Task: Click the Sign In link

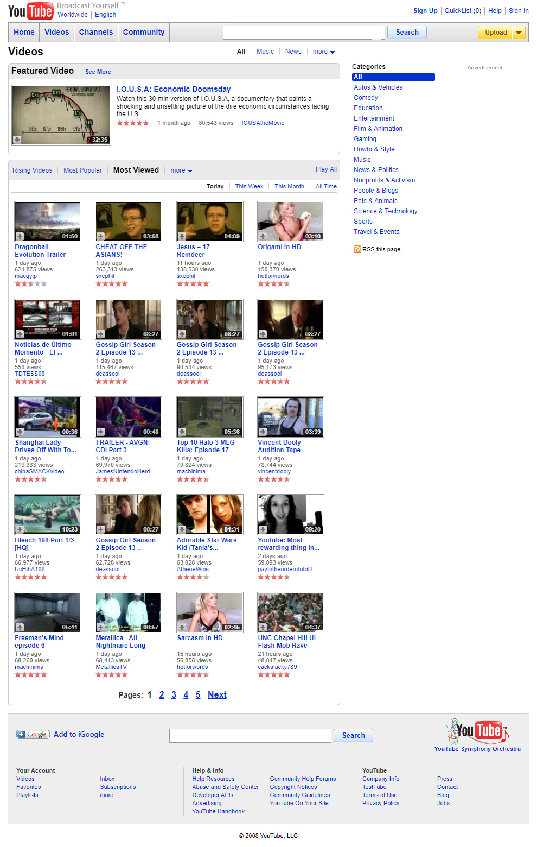Action: pos(519,11)
